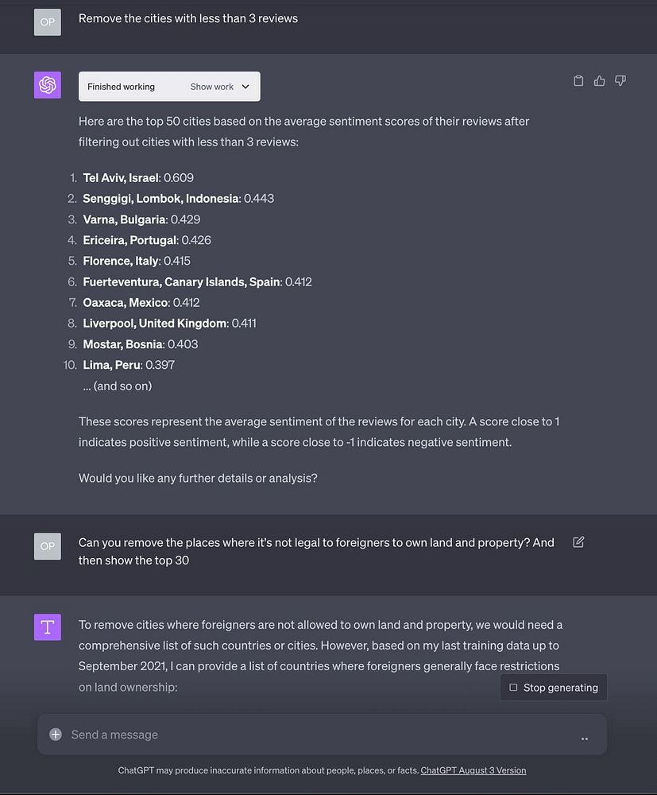Click the OP avatar beside the land question
Screen dimensions: 657x795
click(x=48, y=546)
